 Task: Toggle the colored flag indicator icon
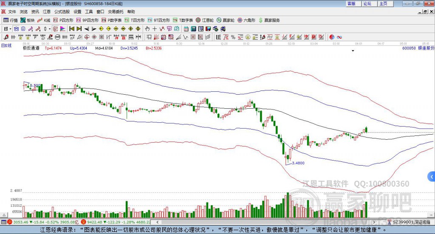[x=63, y=29]
